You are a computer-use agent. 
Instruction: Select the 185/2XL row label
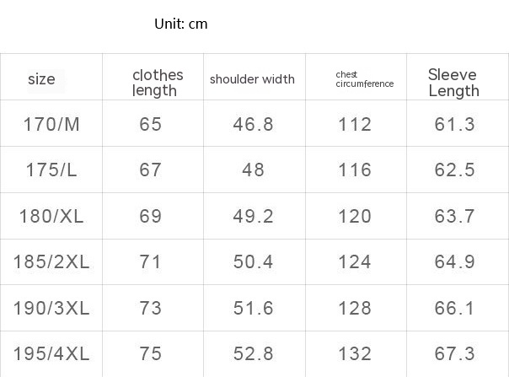tap(51, 261)
